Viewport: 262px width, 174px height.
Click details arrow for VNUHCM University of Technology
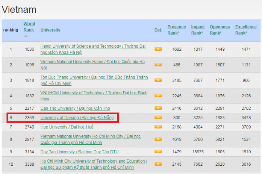coord(158,96)
